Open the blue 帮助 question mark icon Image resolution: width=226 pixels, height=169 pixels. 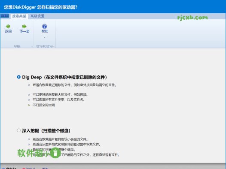[x=45, y=26]
